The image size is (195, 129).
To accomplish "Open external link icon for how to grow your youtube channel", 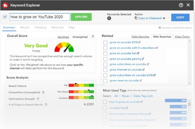I will click(x=155, y=120).
